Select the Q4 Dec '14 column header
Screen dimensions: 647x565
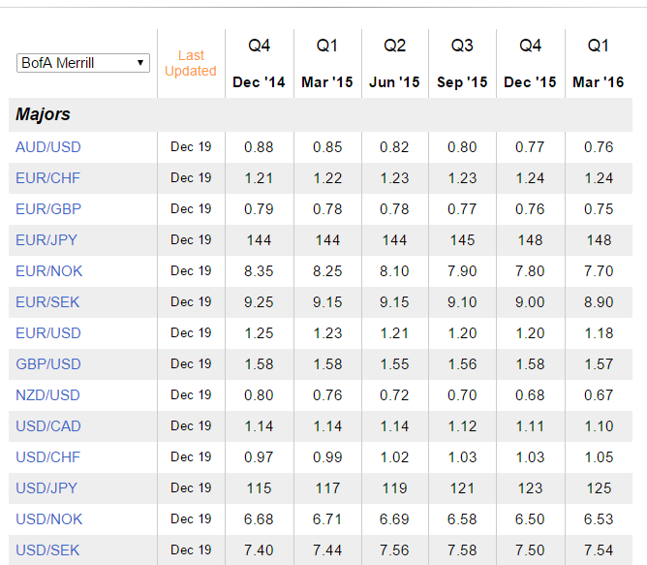point(259,64)
